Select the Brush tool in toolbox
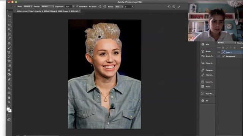The height and width of the screenshot is (136, 243). pyautogui.click(x=9, y=48)
